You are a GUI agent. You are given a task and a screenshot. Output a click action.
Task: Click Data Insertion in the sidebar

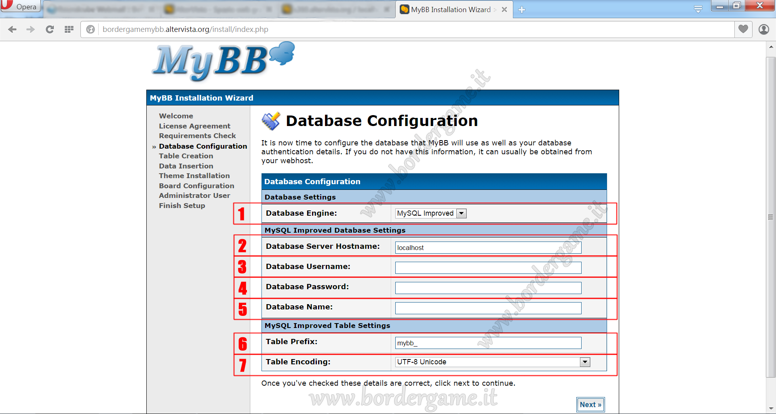coord(186,166)
